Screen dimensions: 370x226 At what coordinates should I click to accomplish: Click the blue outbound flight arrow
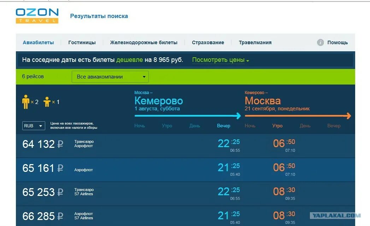point(188,116)
